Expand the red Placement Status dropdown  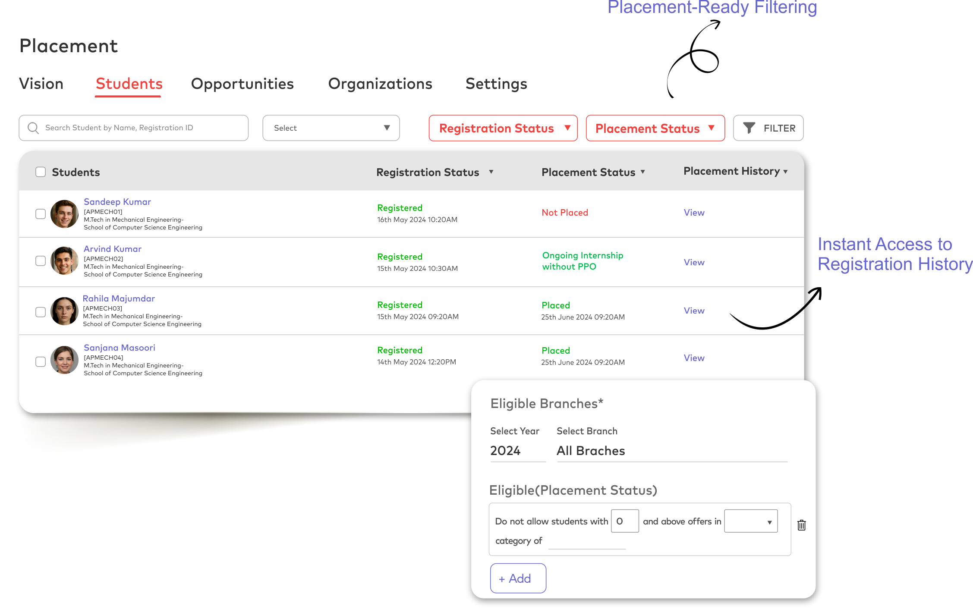(x=655, y=128)
